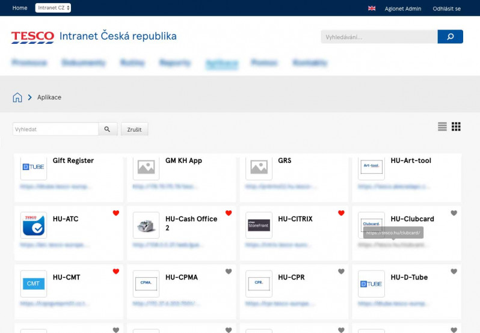Viewport: 480px width, 333px height.
Task: Favorite HU-CPMA with the gray heart
Action: coord(229,271)
